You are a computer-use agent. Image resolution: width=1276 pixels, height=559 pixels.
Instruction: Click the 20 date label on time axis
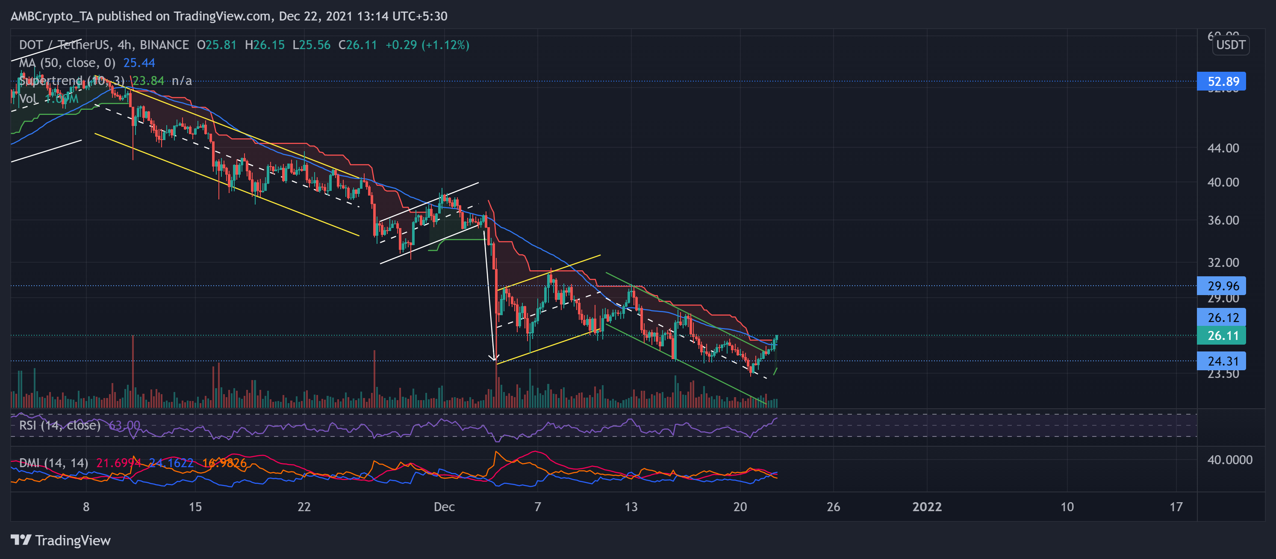click(x=740, y=506)
